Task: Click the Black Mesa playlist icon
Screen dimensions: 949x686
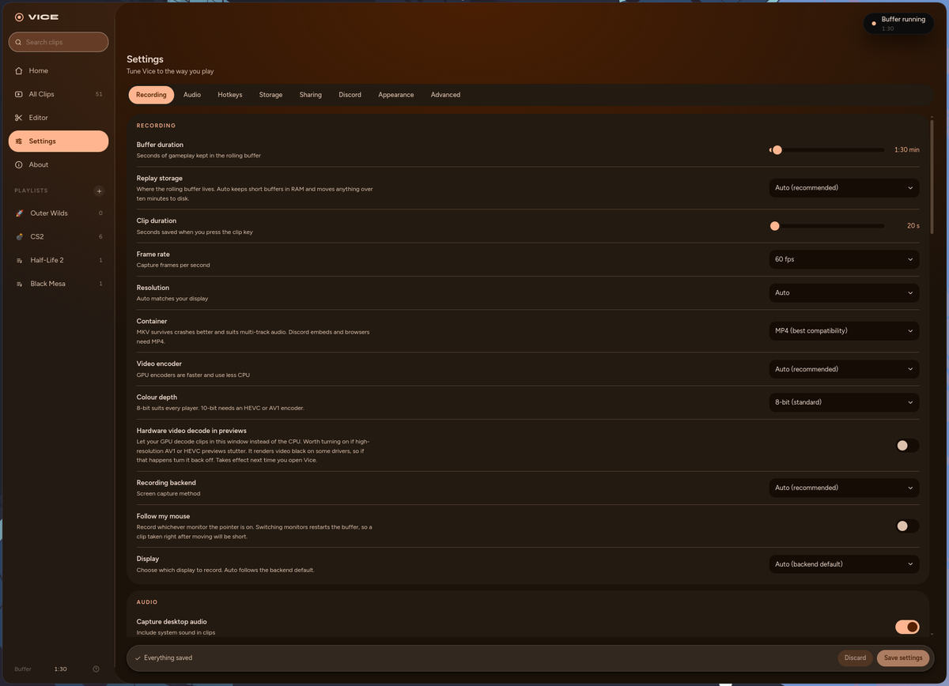Action: coord(19,284)
